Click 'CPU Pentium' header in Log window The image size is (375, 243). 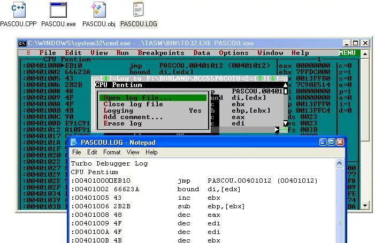click(x=119, y=85)
